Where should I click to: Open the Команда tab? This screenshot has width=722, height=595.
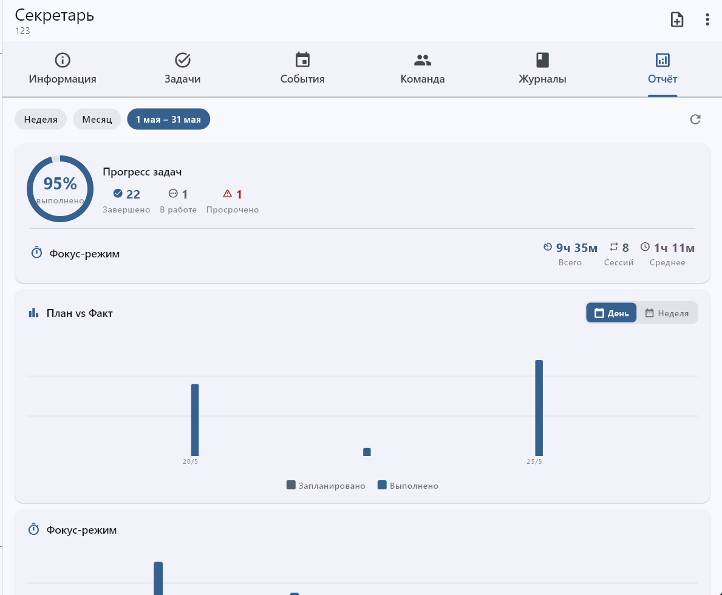[423, 69]
